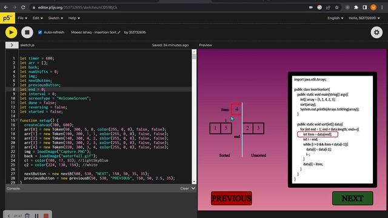Click the 'Saved: 34 minutes ago' status
The width and height of the screenshot is (388, 218).
(170, 45)
